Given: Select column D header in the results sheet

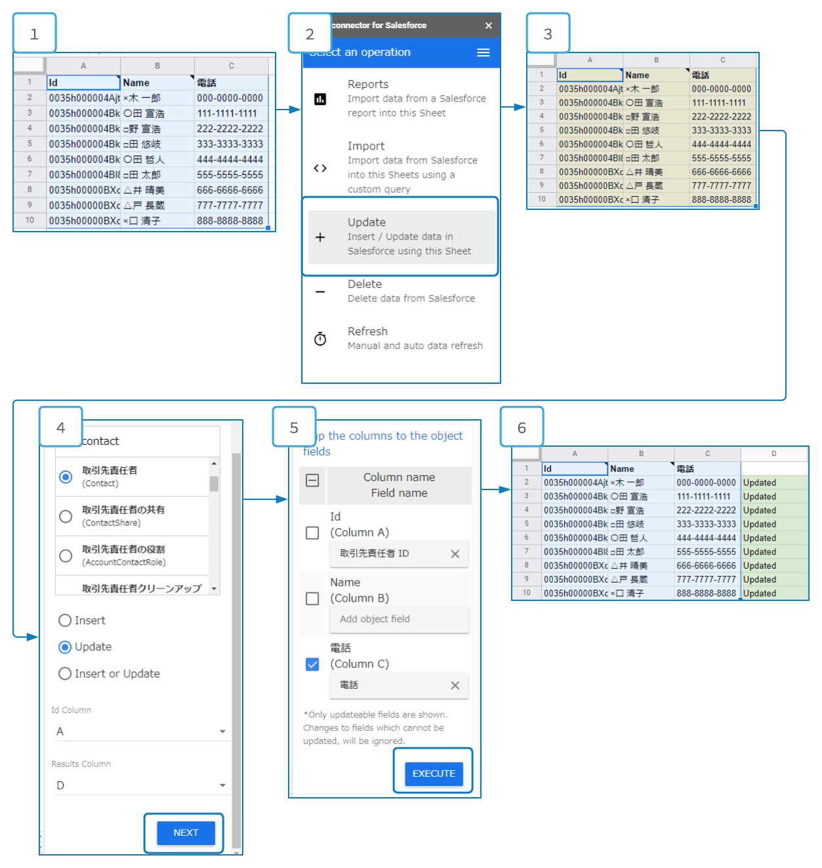Looking at the screenshot, I should (774, 453).
